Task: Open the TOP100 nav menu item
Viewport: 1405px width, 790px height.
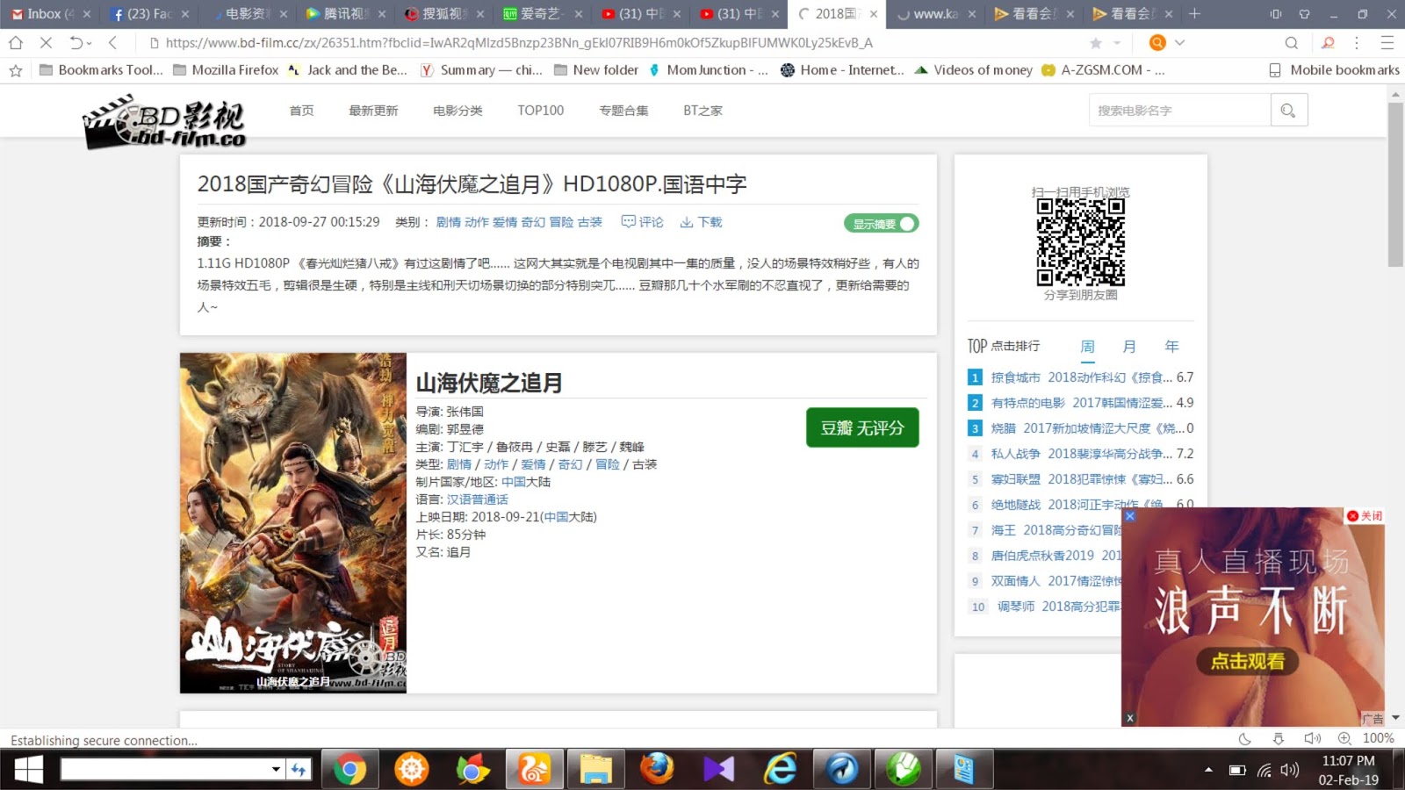Action: coord(541,111)
